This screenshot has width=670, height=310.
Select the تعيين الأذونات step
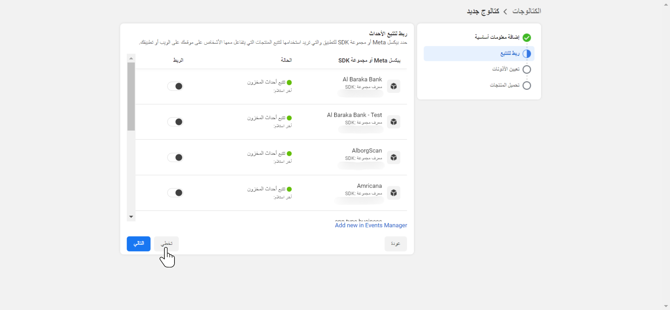(506, 69)
